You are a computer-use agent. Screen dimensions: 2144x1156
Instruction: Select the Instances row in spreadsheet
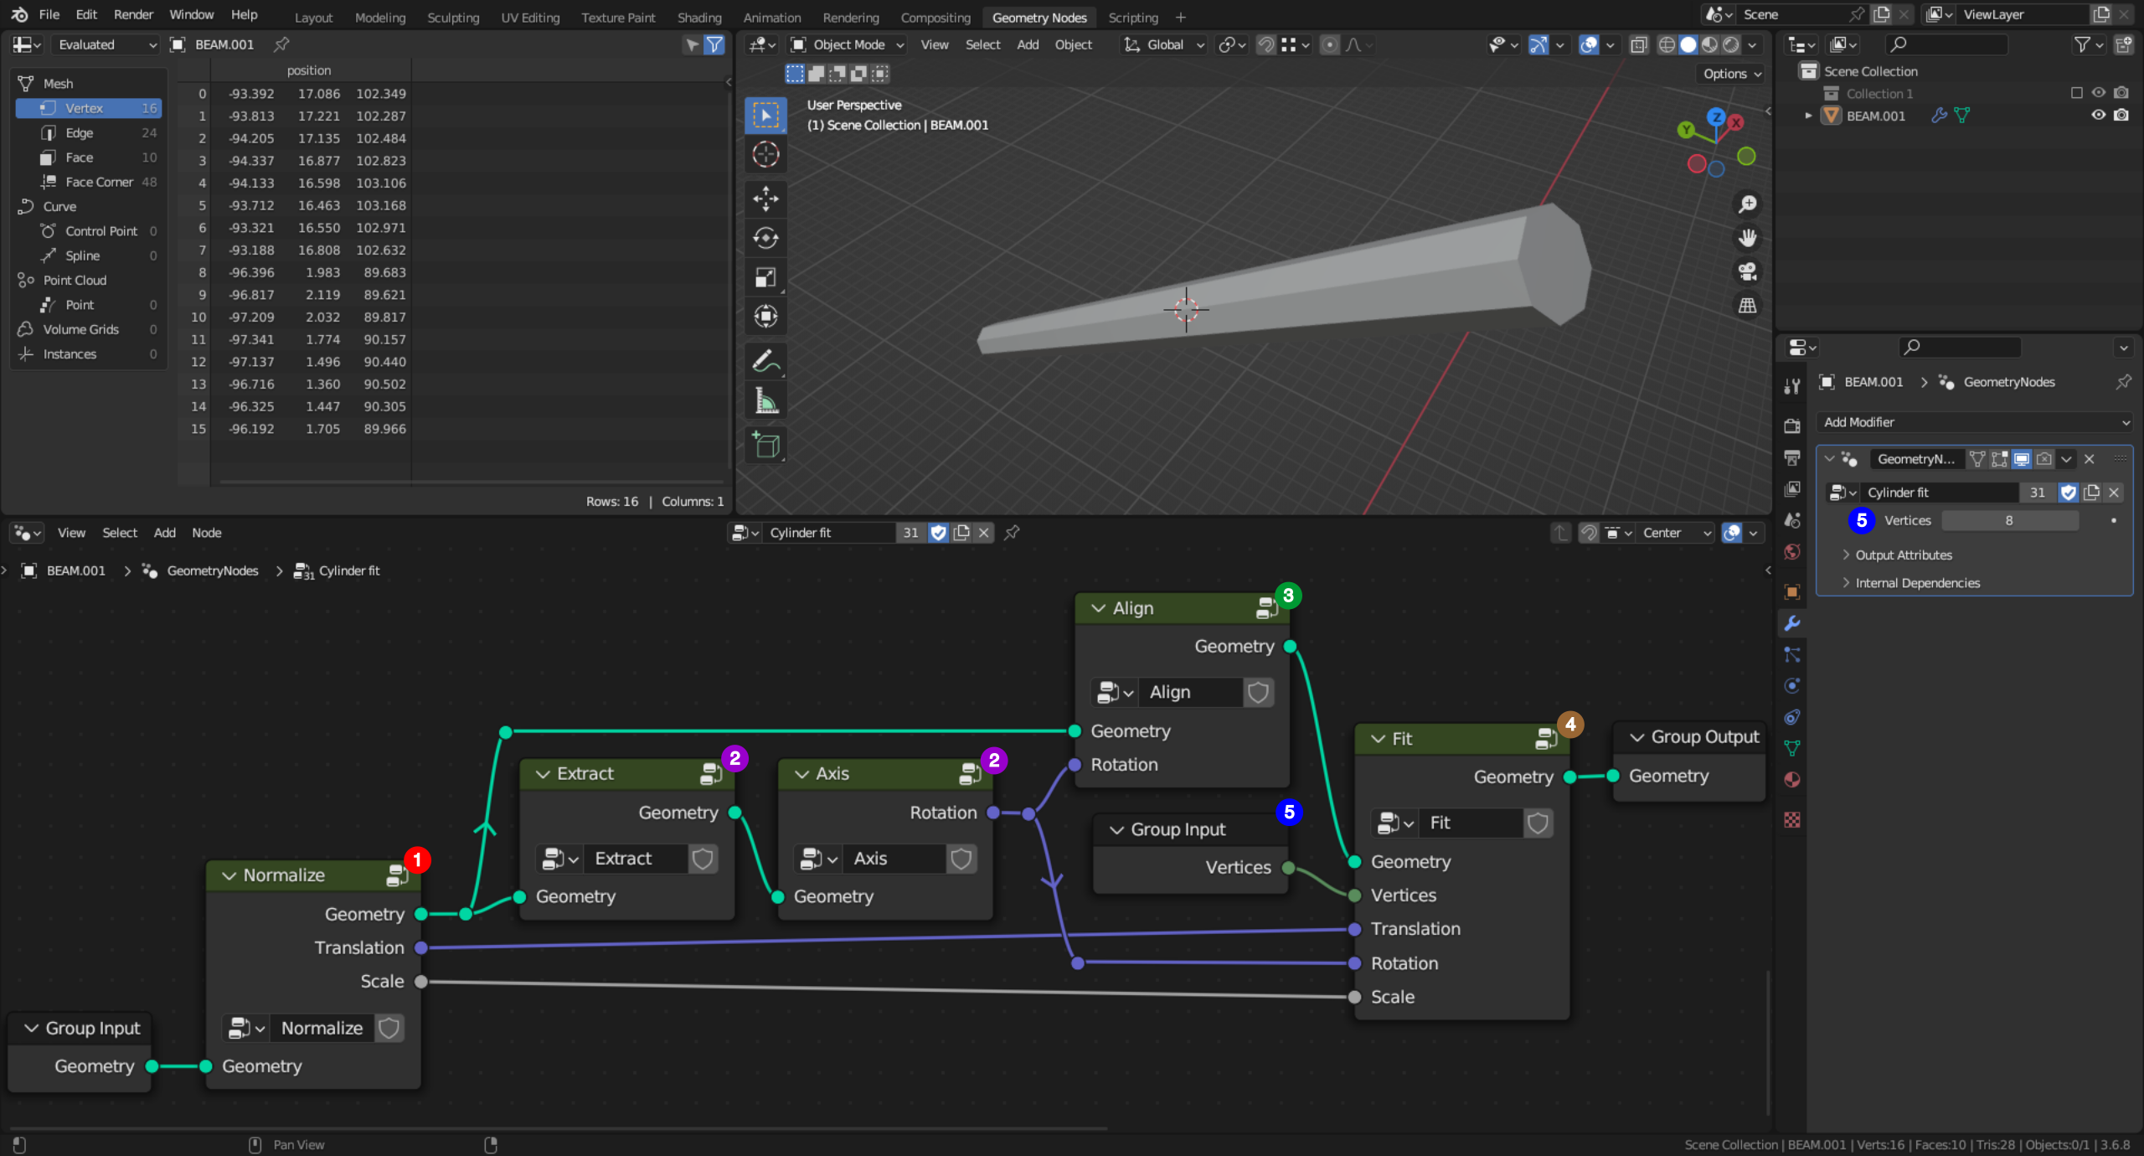(x=89, y=354)
